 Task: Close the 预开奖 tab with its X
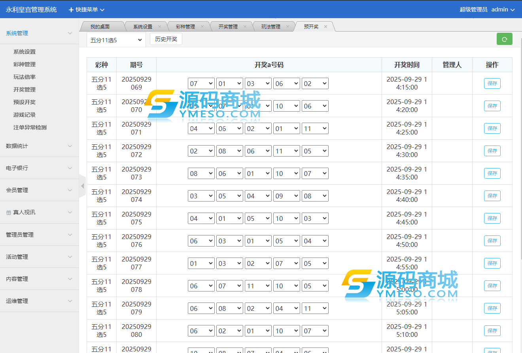[x=325, y=27]
